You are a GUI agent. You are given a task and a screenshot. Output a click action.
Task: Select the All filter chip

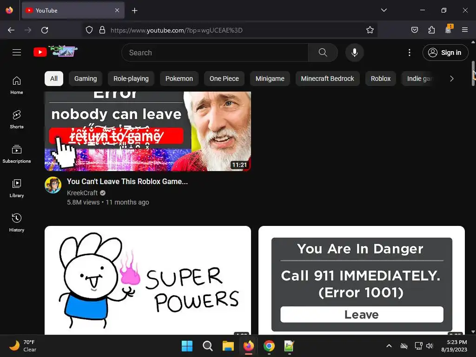[54, 79]
